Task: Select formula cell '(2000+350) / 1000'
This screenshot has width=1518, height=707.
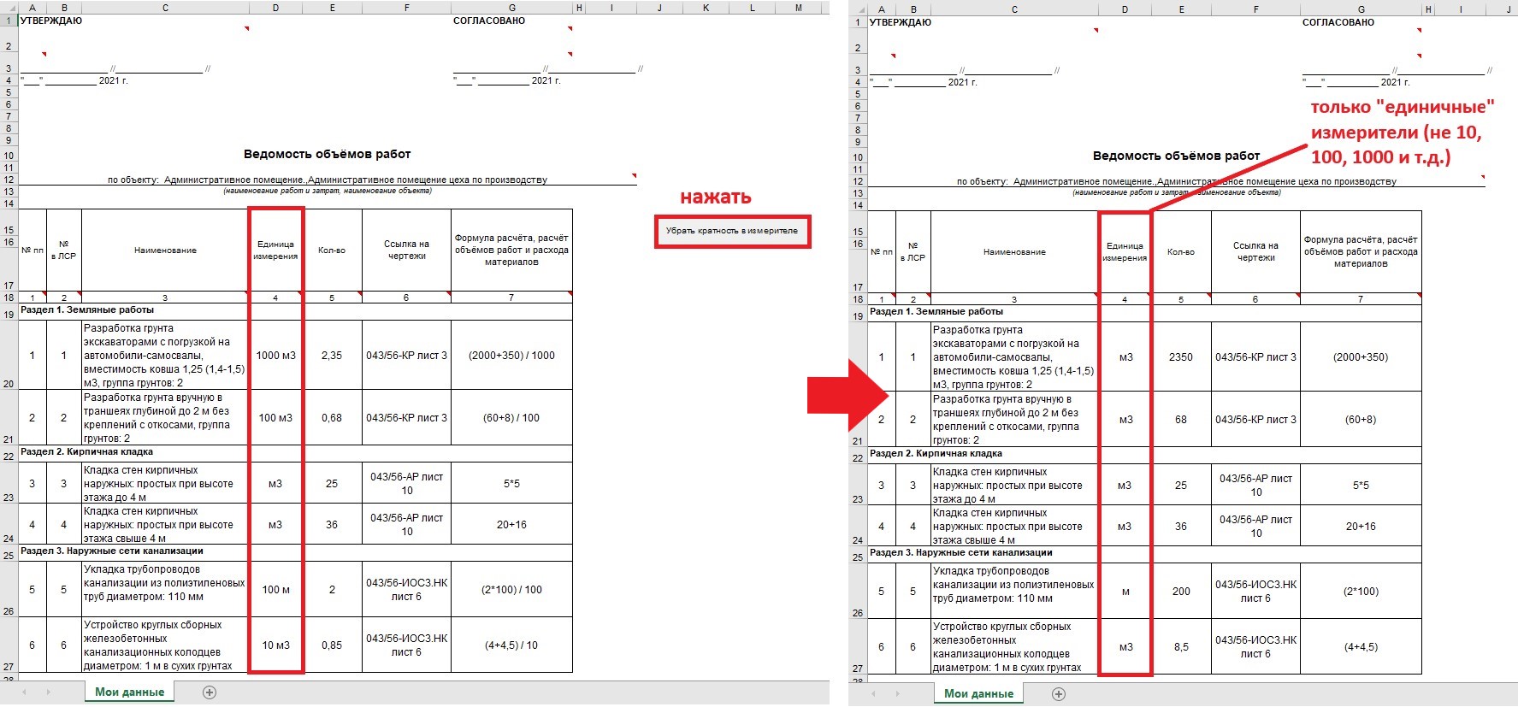Action: coord(511,356)
